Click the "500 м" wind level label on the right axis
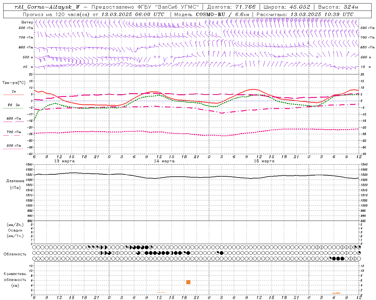The height and width of the screenshot is (300, 376). point(365,57)
